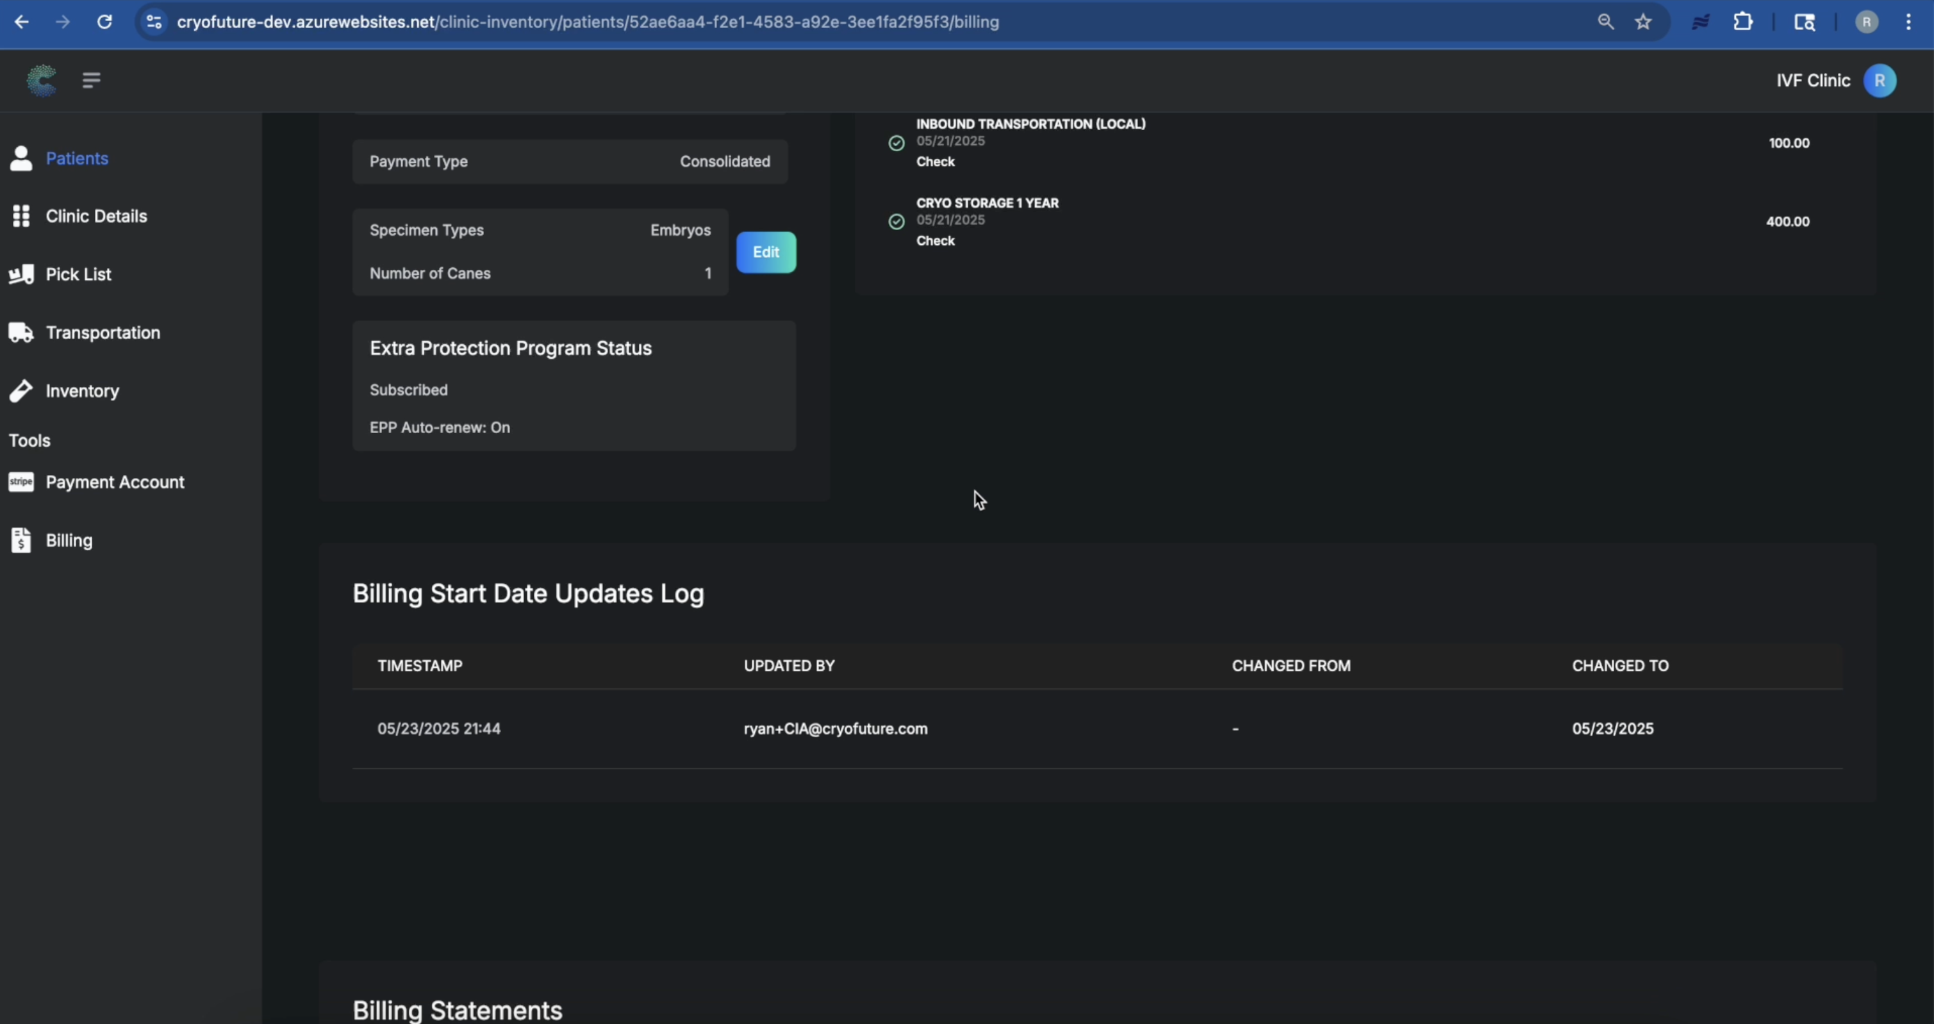The width and height of the screenshot is (1934, 1024).
Task: Click the browser reload icon
Action: point(104,22)
